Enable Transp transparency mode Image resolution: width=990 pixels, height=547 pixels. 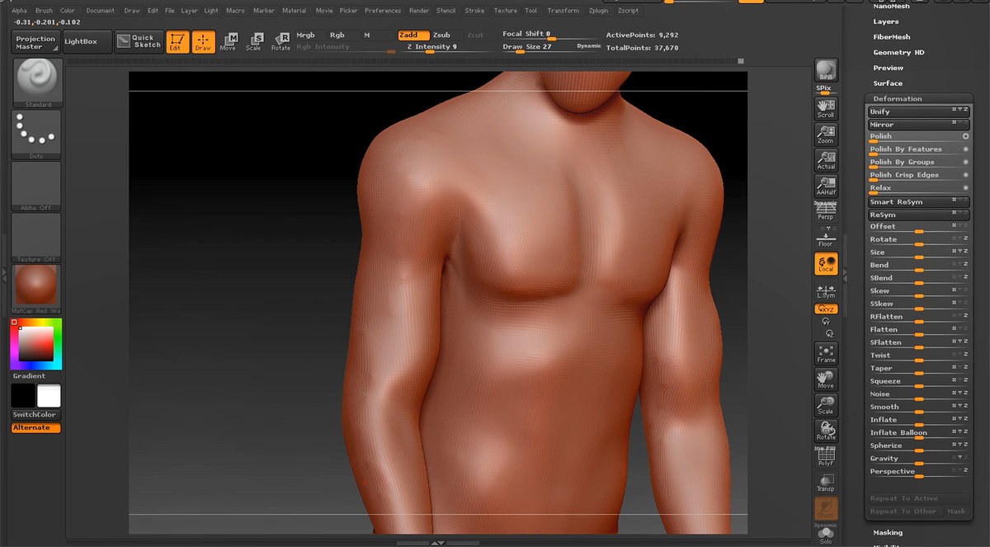pyautogui.click(x=826, y=483)
